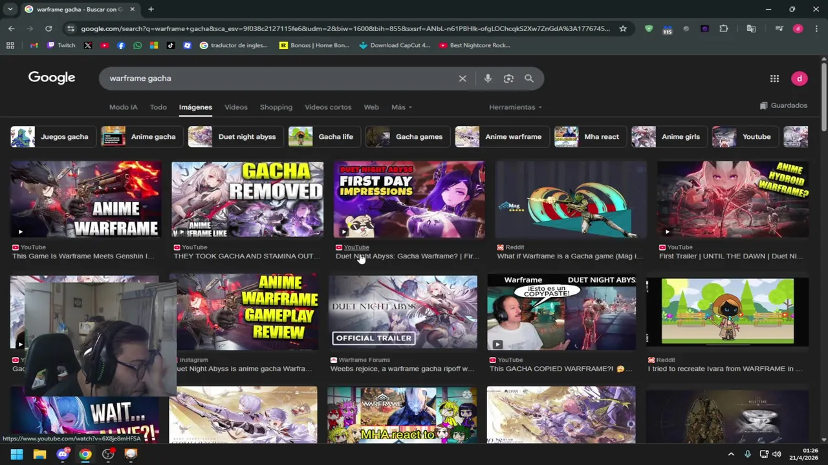Open the site information icon in address bar

(x=71, y=28)
